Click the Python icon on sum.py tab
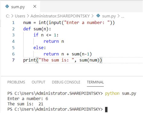Viewport: 143px width, 113px height. (x=7, y=7)
